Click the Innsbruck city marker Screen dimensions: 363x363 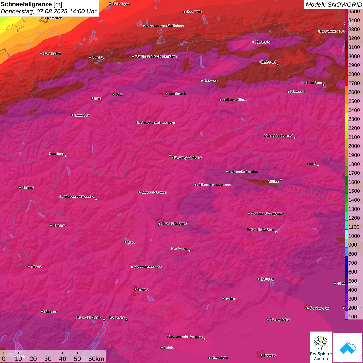166,94
